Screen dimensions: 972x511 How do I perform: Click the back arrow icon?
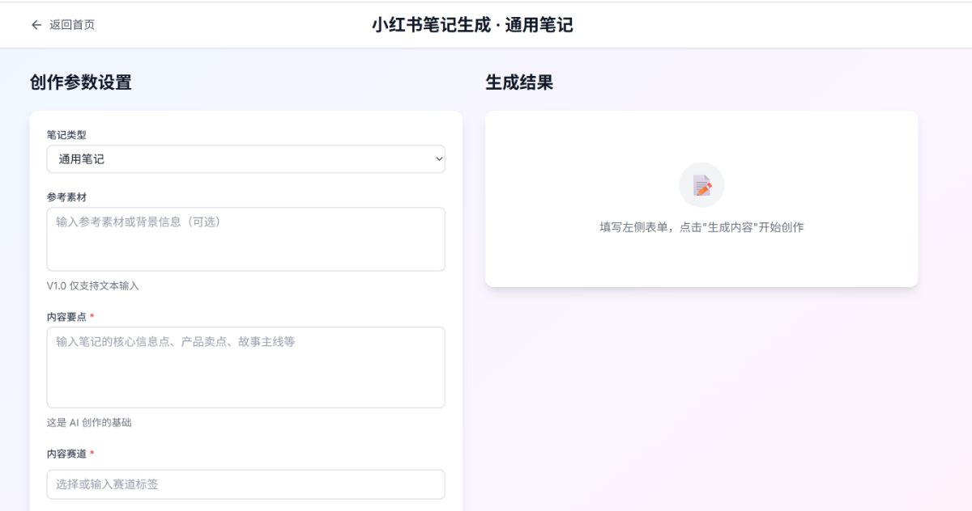click(36, 25)
